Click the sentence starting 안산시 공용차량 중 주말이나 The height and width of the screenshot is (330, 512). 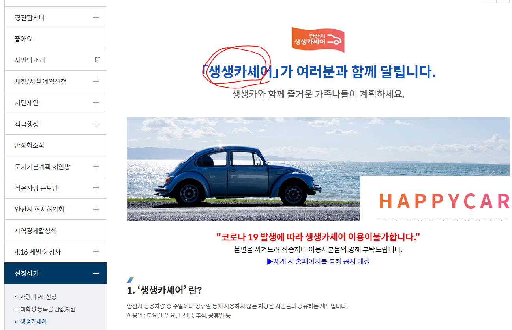(237, 306)
